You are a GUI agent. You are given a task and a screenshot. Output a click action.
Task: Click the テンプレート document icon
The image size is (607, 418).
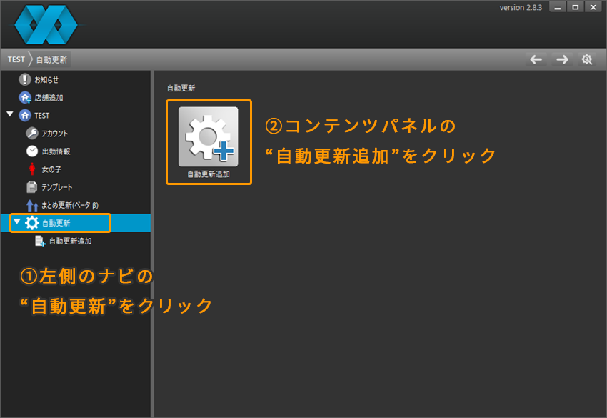coord(31,187)
